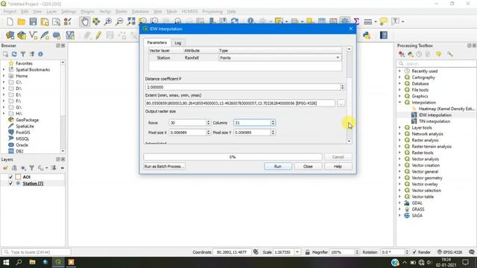Screen dimensions: 477x268
Task: Click the Run button
Action: pyautogui.click(x=278, y=167)
